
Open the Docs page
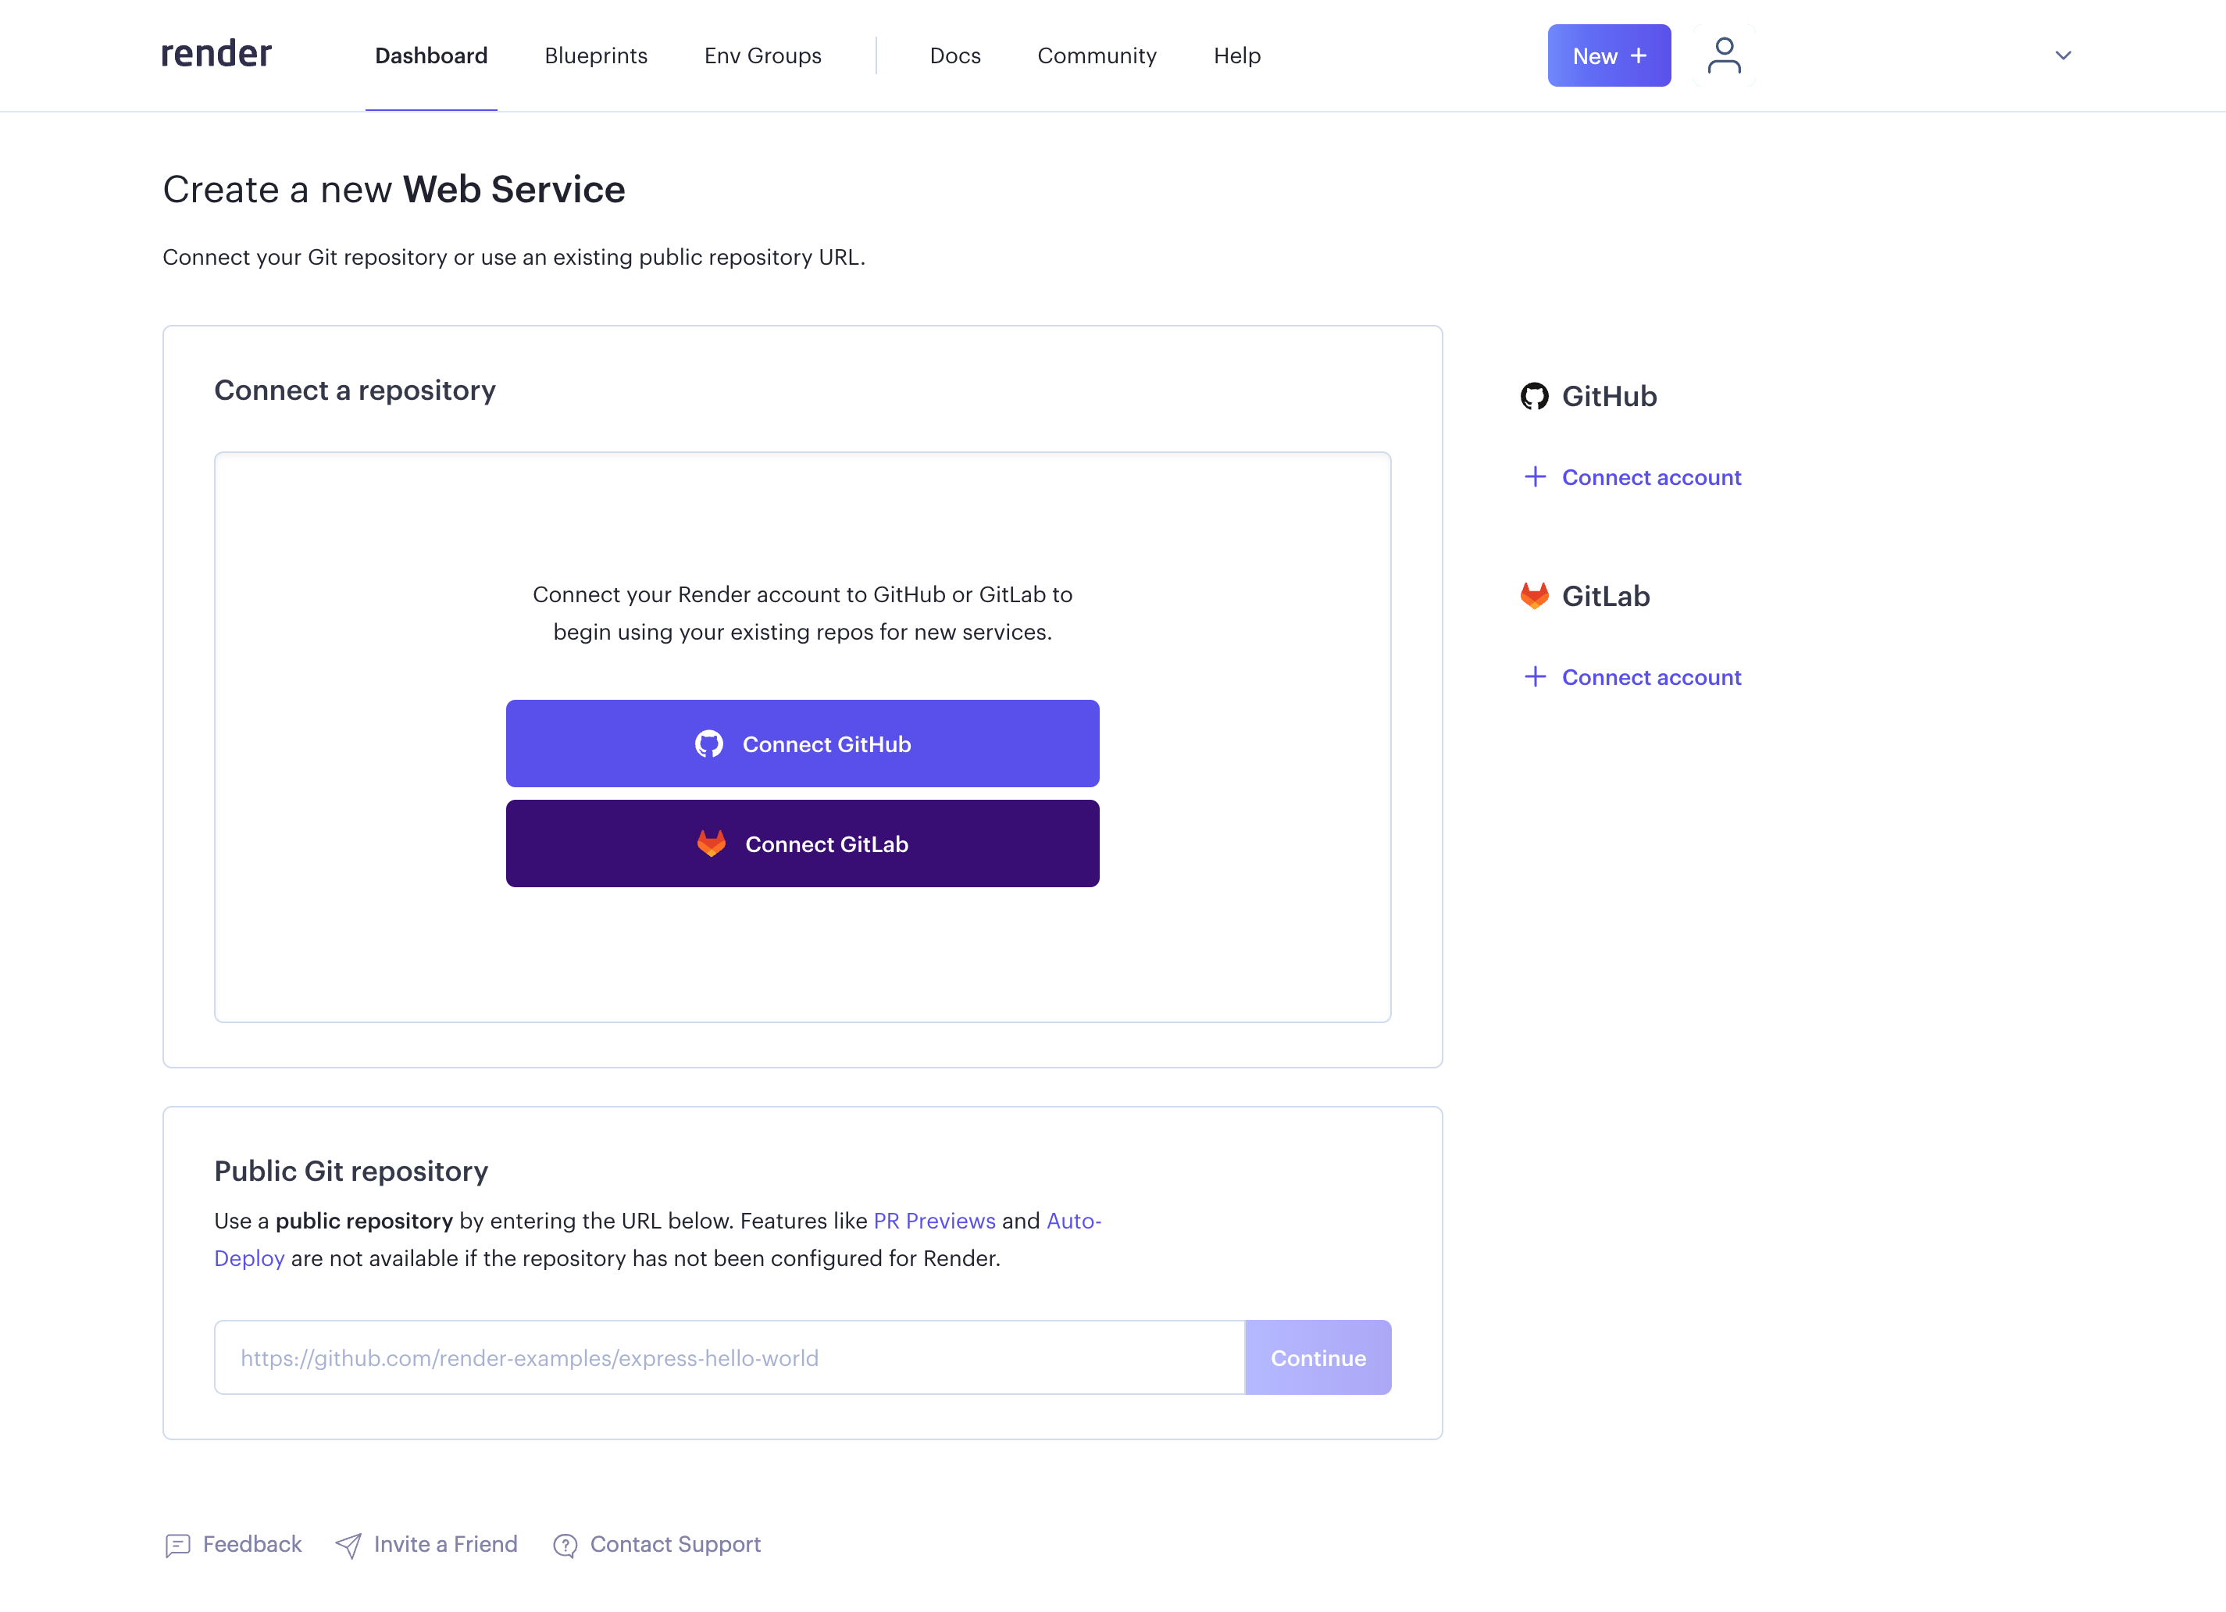[x=955, y=55]
